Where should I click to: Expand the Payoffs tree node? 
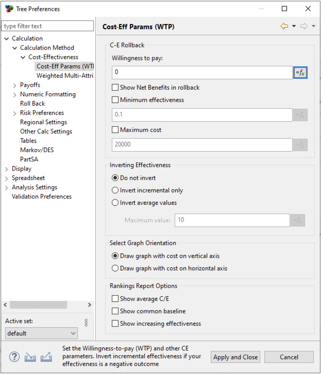(15, 85)
